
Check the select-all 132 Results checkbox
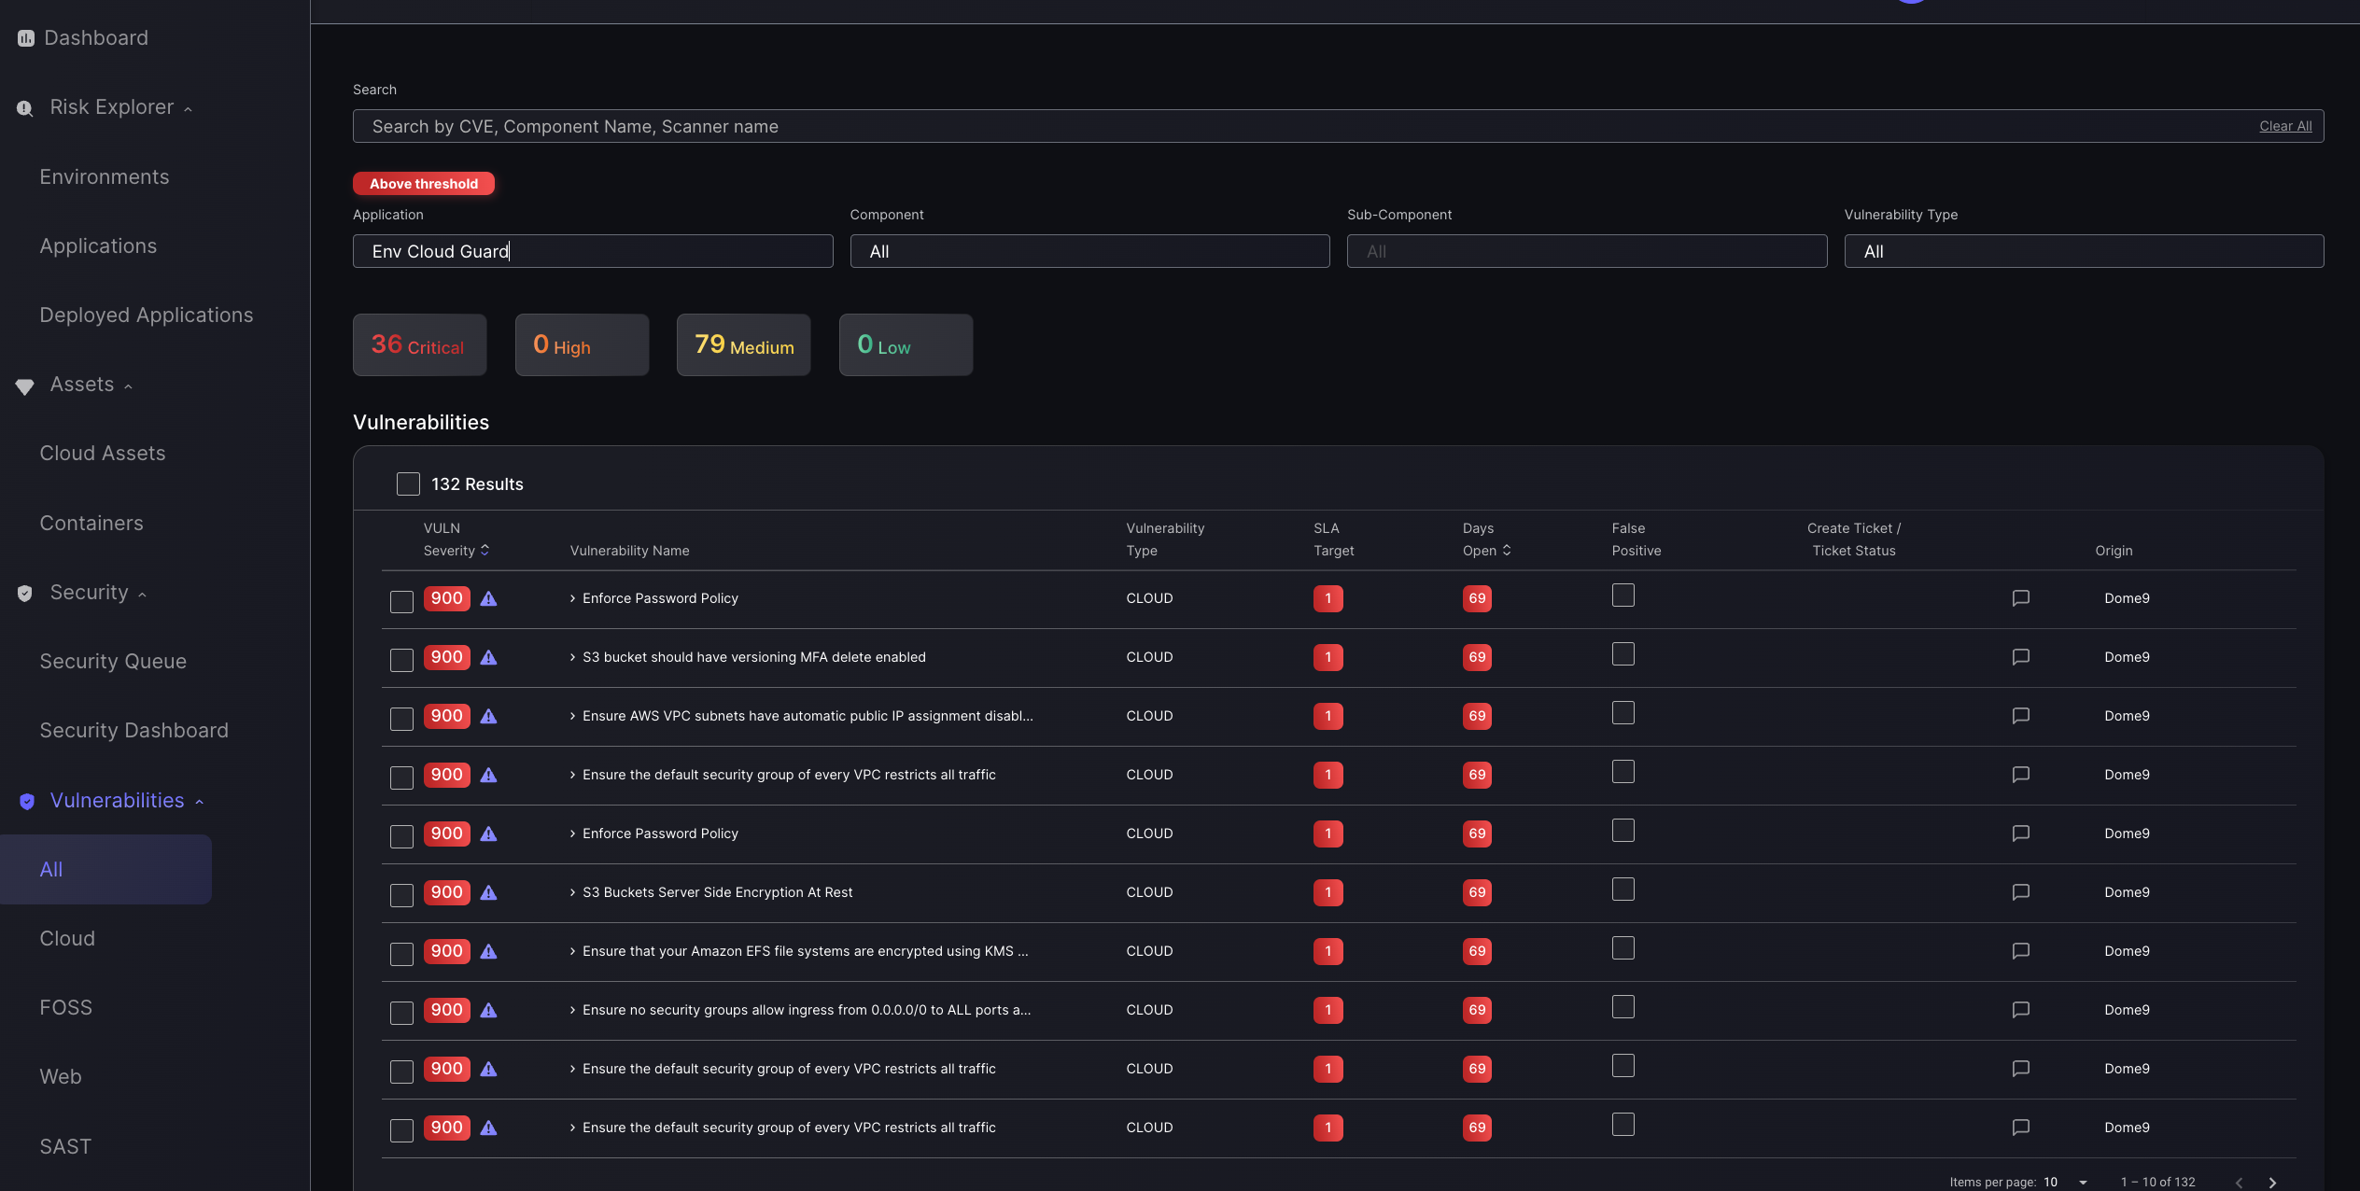click(x=408, y=483)
